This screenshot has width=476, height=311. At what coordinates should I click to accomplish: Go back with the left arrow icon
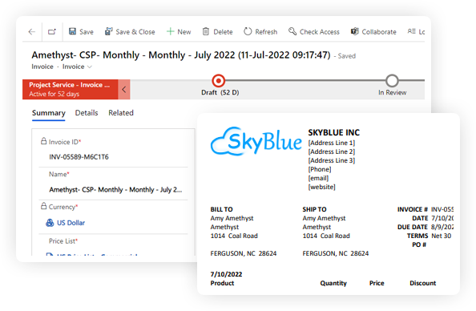tap(32, 31)
